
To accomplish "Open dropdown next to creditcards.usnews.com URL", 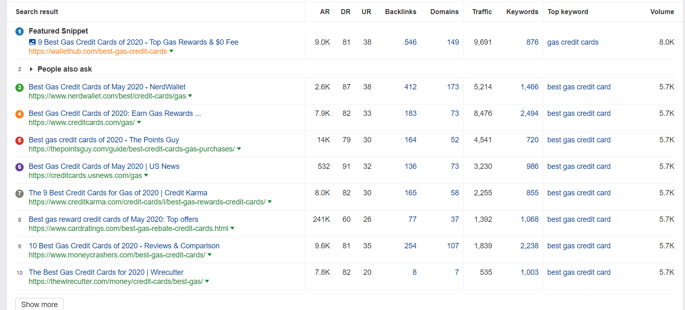I will click(146, 175).
